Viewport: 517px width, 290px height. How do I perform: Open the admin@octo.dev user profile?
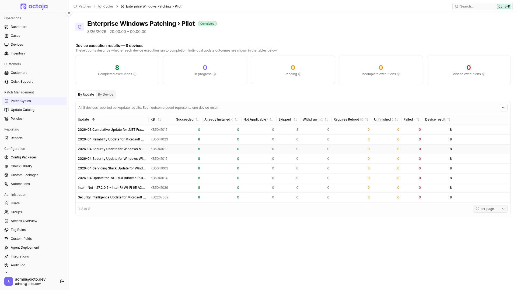[x=30, y=281]
